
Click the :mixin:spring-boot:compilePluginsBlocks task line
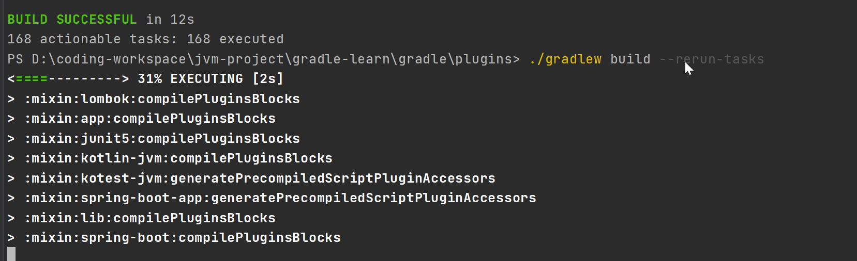tap(183, 238)
